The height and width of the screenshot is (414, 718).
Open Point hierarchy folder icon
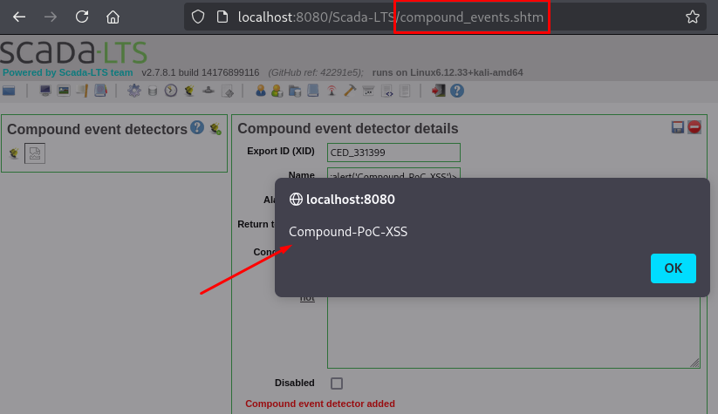click(295, 91)
